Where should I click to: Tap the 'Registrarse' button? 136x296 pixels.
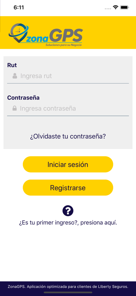(x=68, y=188)
